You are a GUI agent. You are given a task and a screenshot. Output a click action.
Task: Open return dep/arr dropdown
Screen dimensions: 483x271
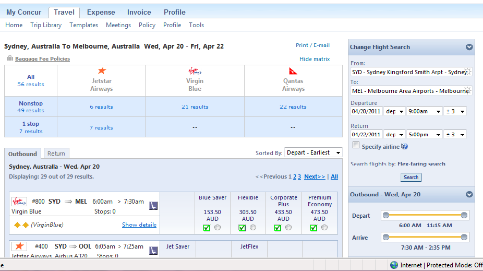point(394,134)
